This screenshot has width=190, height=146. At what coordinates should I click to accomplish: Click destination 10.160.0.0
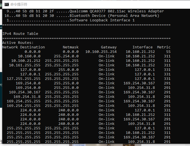pyautogui.click(x=29, y=56)
